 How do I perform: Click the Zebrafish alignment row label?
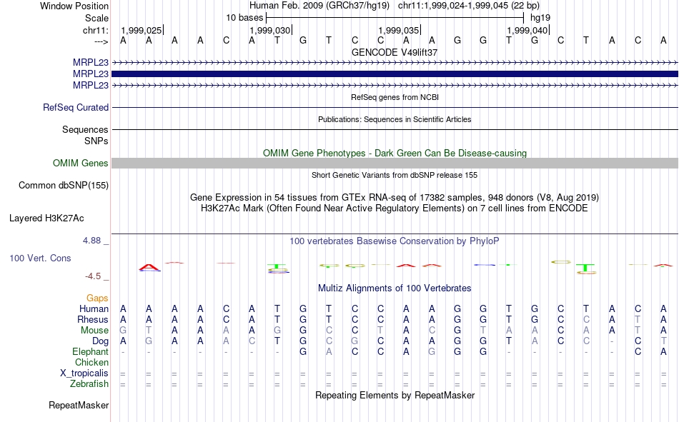89,384
